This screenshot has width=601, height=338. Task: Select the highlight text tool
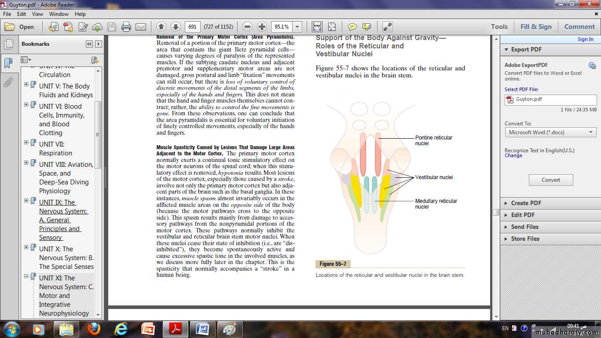(x=366, y=27)
